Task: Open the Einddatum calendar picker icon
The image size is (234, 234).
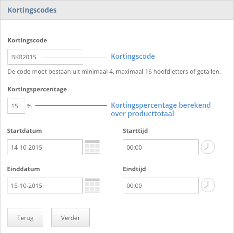Action: click(93, 186)
